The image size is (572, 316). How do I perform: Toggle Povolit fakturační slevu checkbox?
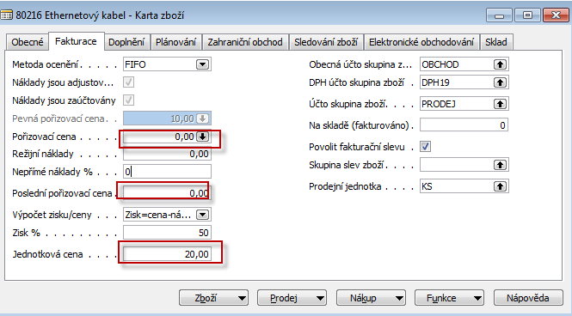click(426, 147)
